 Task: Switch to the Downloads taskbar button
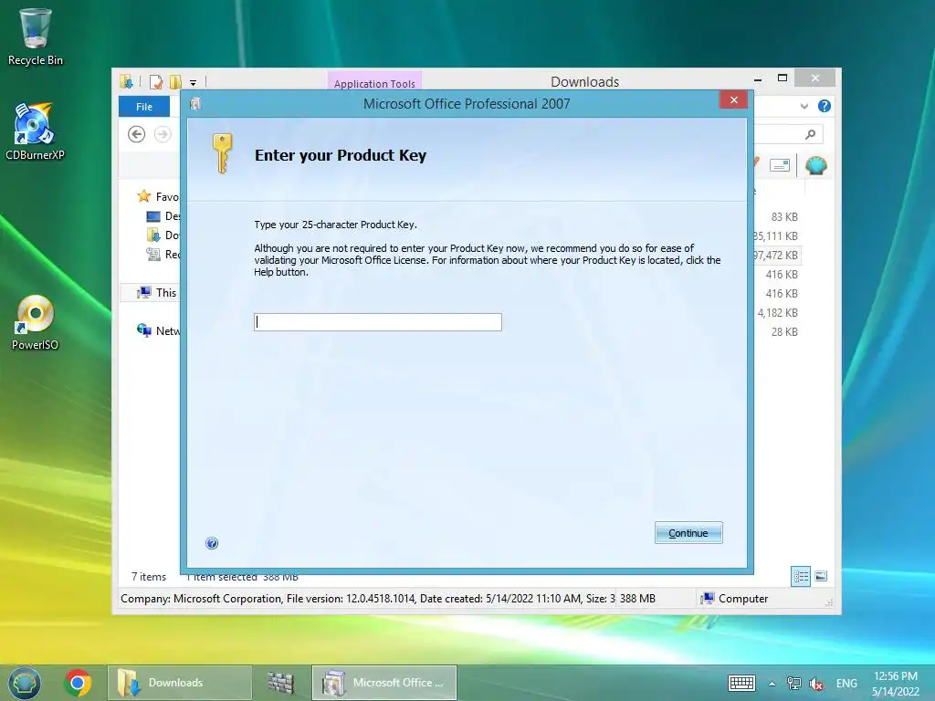pyautogui.click(x=180, y=683)
